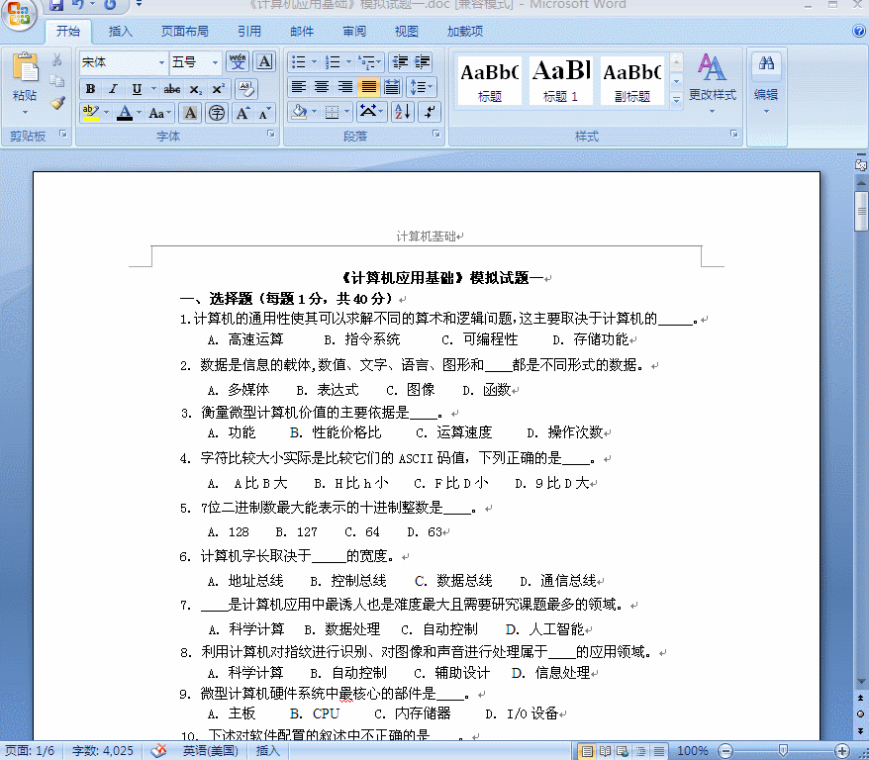This screenshot has height=760, width=869.
Task: Open the font color dropdown arrow
Action: [139, 113]
